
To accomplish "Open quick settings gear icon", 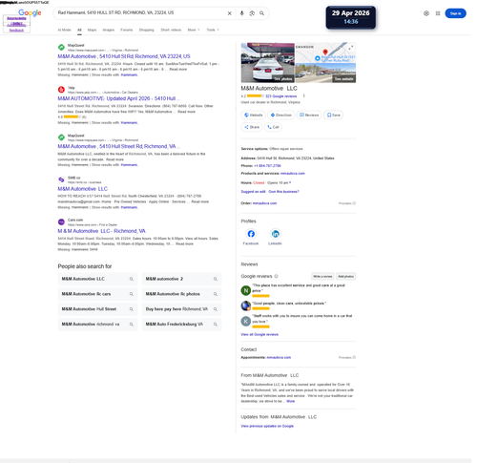I will point(426,13).
